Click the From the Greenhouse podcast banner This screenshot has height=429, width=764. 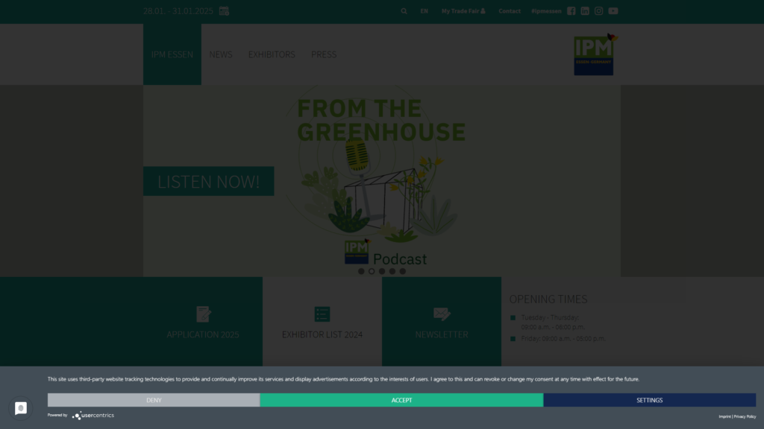click(x=381, y=181)
